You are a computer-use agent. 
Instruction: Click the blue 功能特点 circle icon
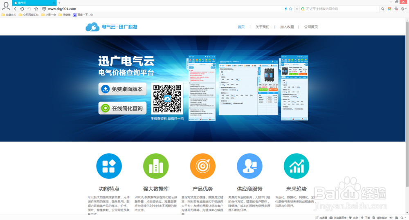pyautogui.click(x=109, y=166)
